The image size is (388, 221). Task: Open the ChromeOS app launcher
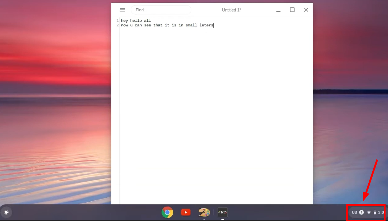(6, 212)
